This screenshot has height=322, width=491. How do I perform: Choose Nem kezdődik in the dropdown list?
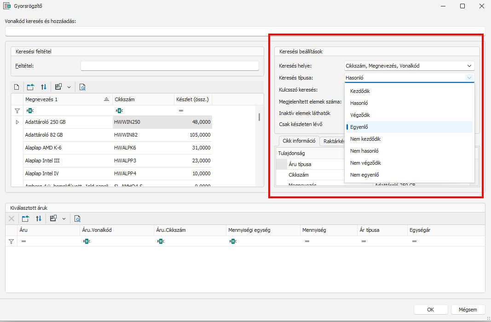(365, 139)
